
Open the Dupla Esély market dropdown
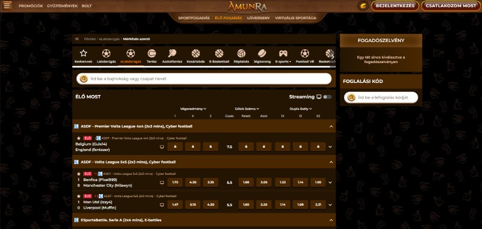[x=301, y=109]
